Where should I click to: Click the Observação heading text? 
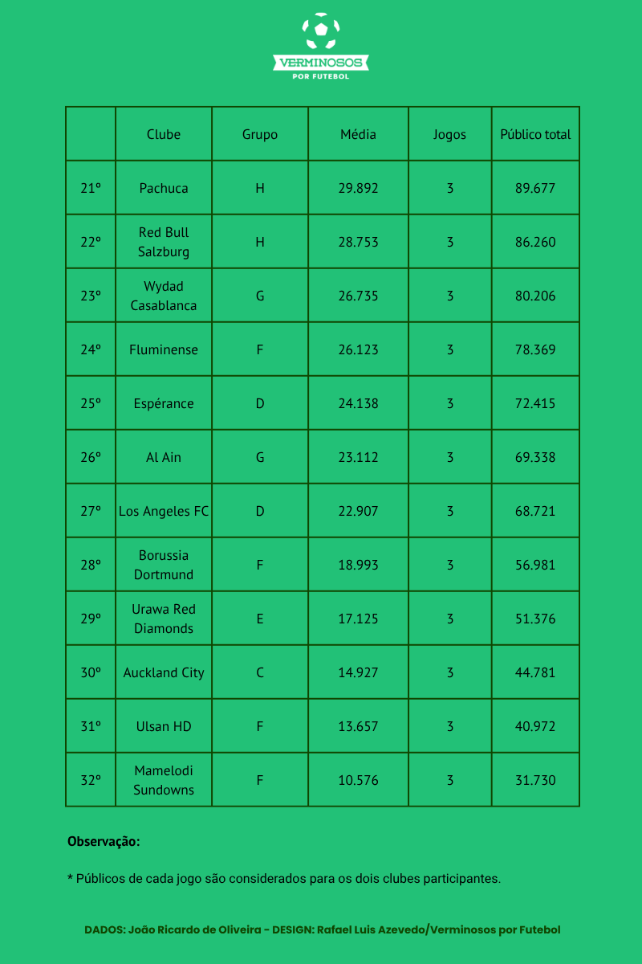(x=104, y=842)
